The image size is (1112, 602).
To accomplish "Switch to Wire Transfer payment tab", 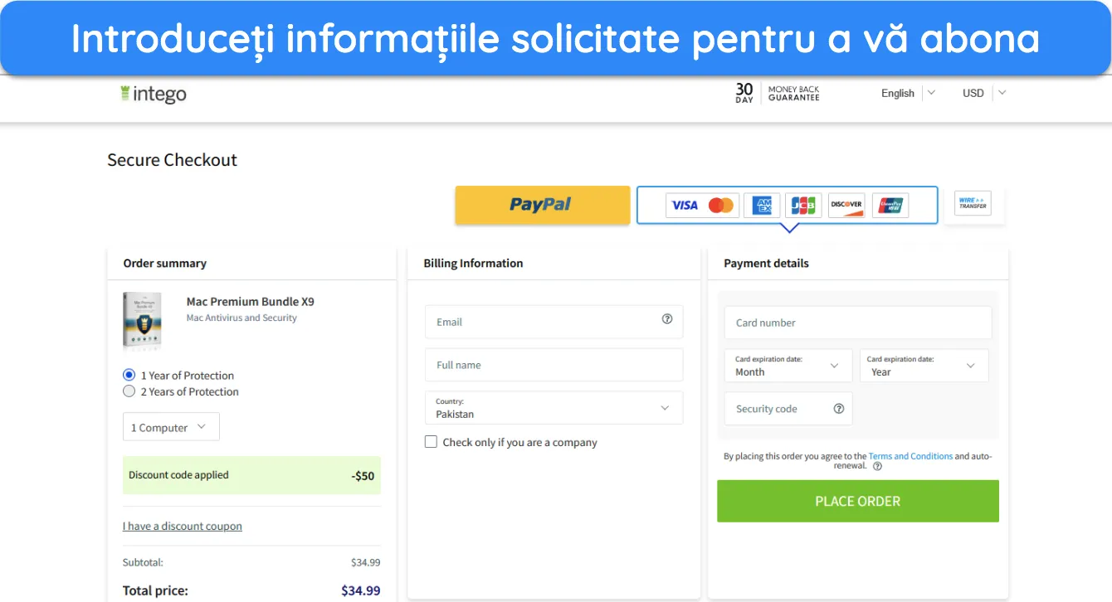I will (973, 203).
